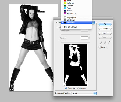121x102 pixels.
Task: Click the black-and-white selection preview thumbnail
Action: [x=76, y=65]
